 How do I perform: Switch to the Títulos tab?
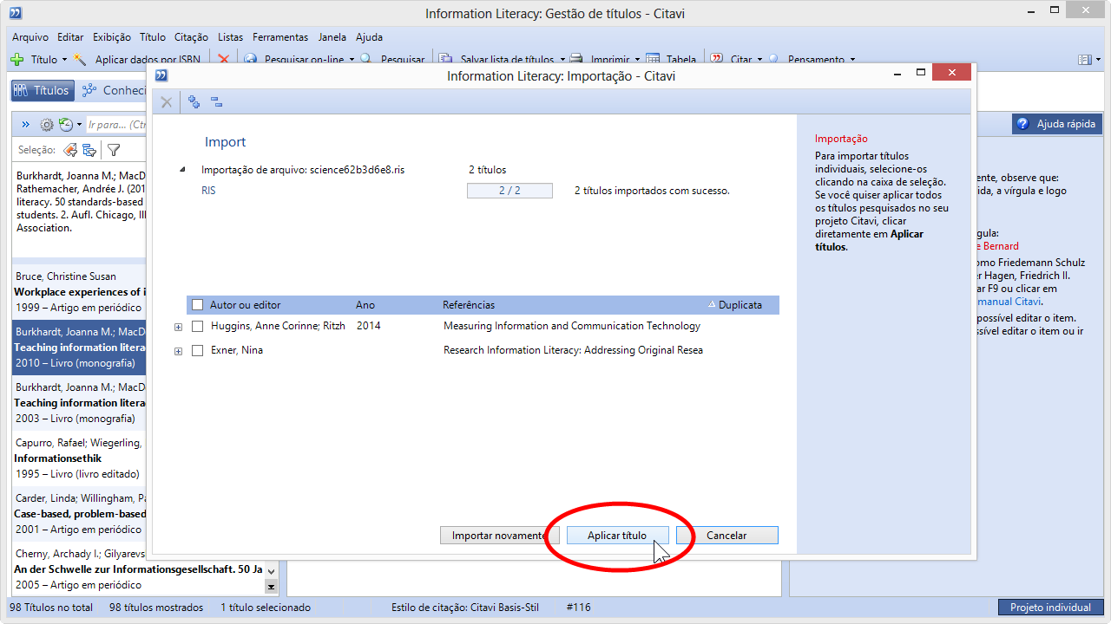[41, 90]
